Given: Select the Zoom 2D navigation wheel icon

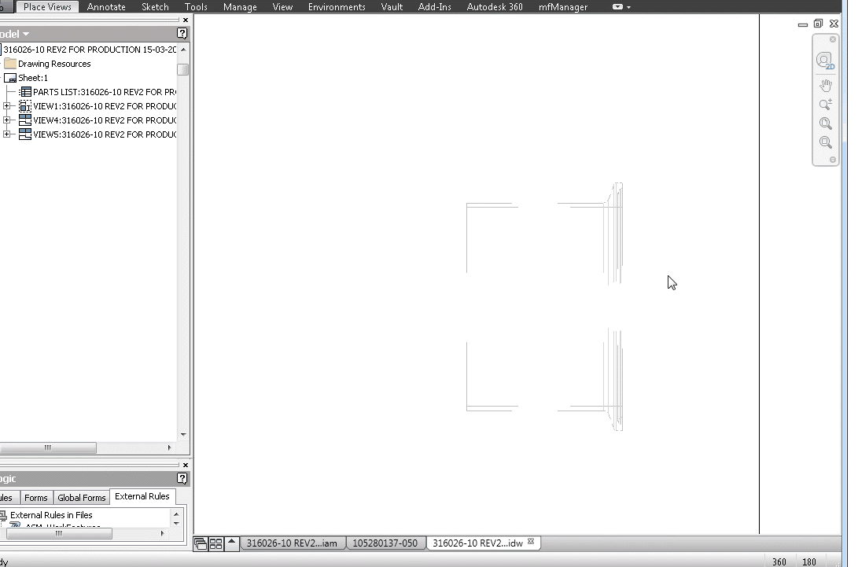Looking at the screenshot, I should click(x=825, y=60).
